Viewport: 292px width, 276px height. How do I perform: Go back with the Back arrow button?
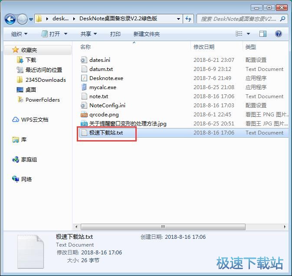tap(10, 19)
